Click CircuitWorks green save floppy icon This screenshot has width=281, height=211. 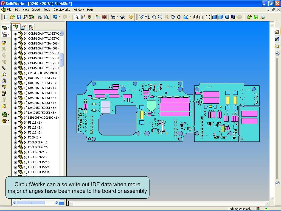coord(256,17)
